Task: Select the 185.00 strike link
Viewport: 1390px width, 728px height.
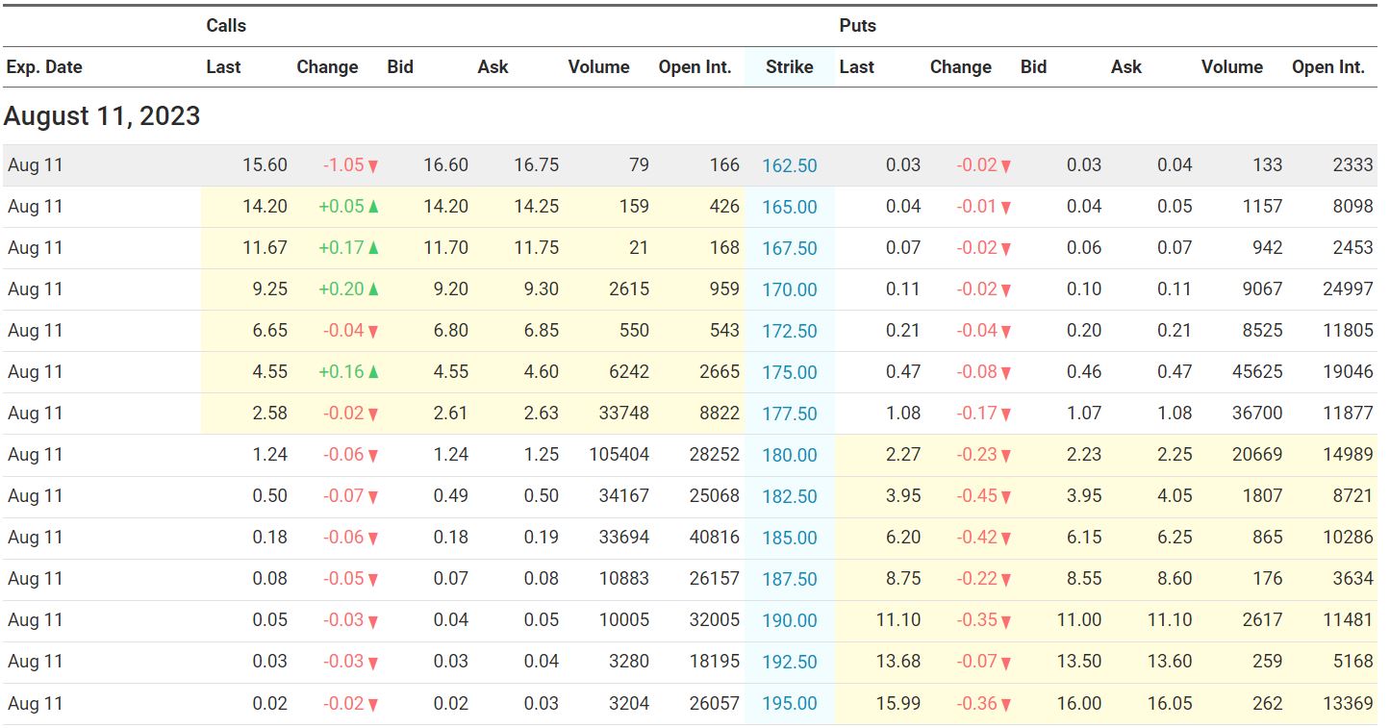Action: coord(790,538)
